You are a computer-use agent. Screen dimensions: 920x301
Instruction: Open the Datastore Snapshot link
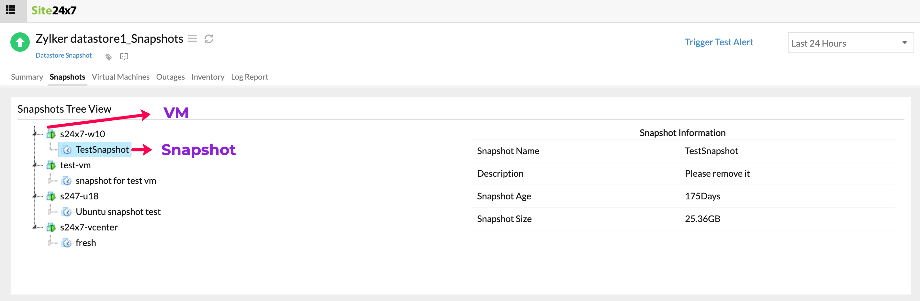[63, 55]
